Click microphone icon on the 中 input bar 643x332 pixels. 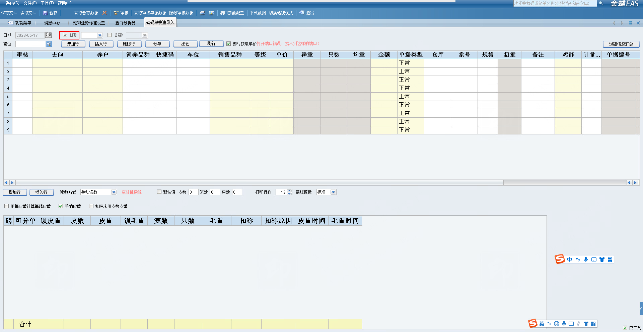click(x=586, y=259)
